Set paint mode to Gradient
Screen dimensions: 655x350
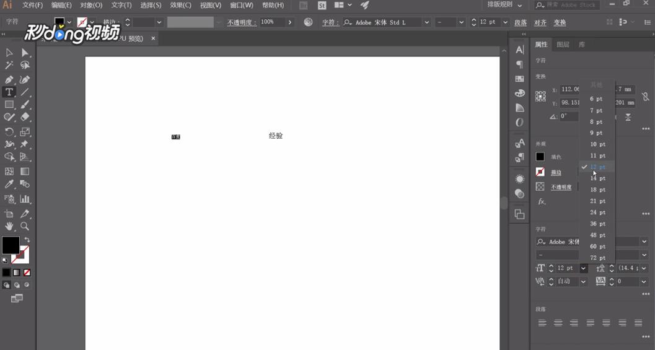coord(17,273)
